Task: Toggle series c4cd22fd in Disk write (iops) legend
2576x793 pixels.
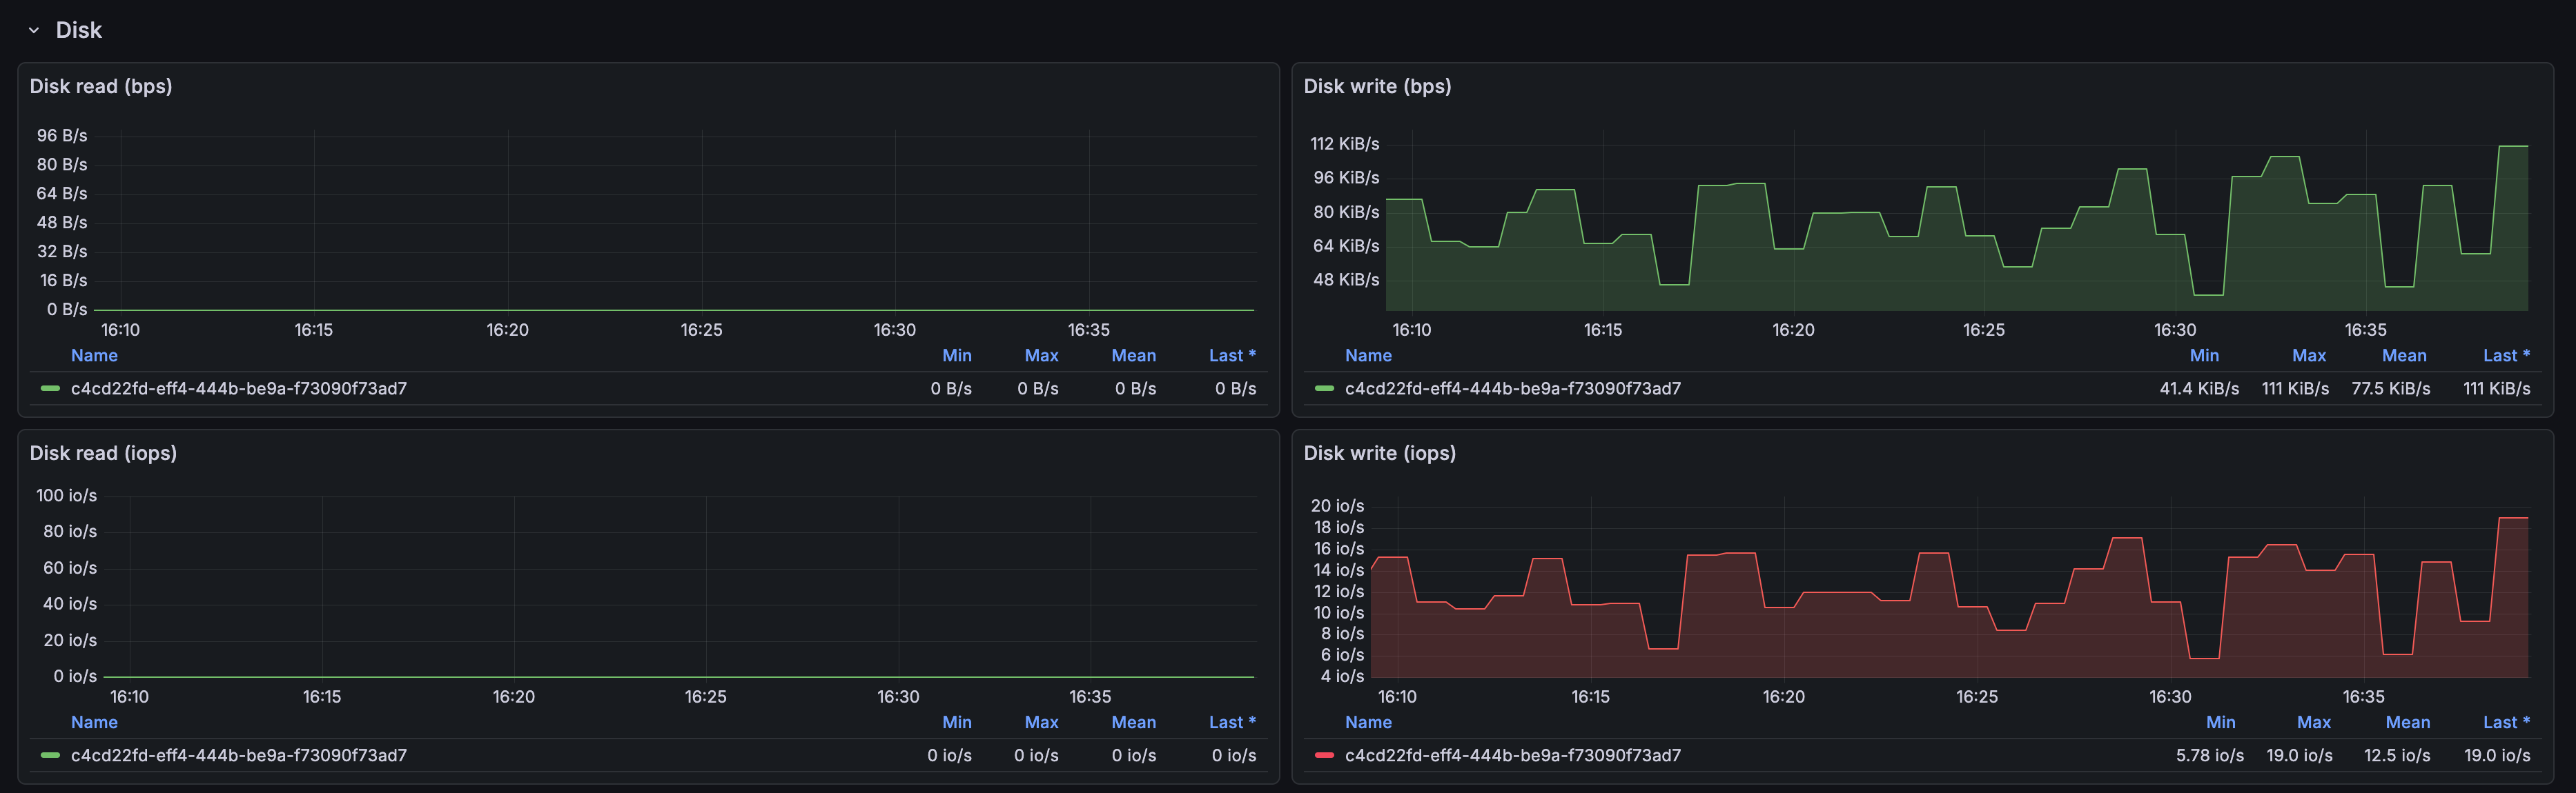Action: coord(1512,755)
